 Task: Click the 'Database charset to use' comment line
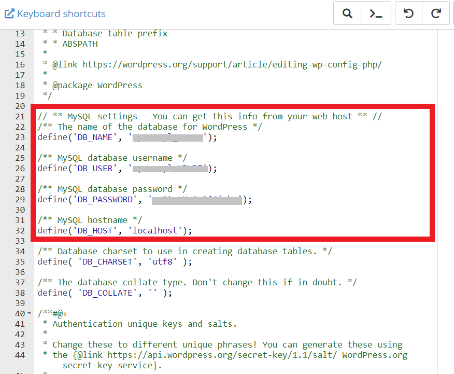pos(185,251)
